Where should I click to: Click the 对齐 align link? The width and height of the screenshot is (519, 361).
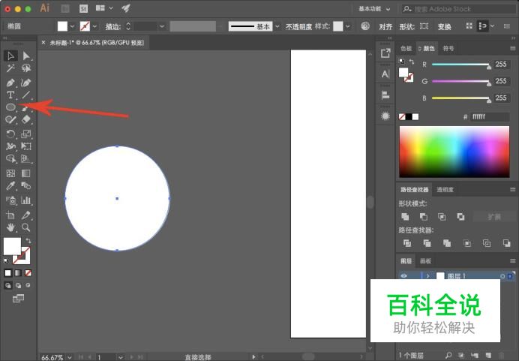[x=385, y=26]
